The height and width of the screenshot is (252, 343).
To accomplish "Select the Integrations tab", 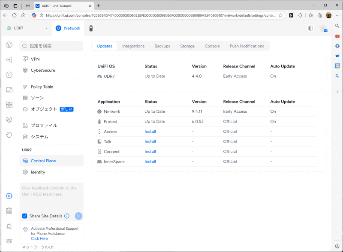I will (133, 46).
